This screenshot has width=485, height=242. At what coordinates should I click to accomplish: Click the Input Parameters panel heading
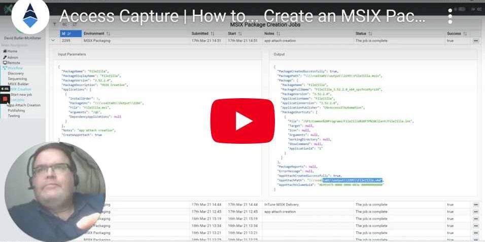(72, 54)
